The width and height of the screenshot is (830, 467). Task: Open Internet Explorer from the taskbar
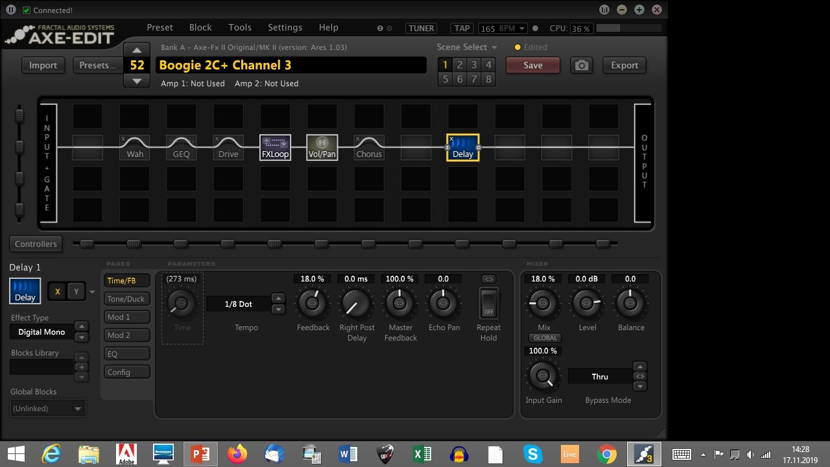pos(52,454)
